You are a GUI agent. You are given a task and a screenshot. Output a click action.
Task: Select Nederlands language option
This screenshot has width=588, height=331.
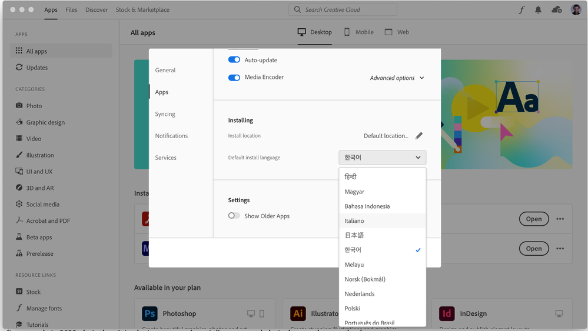383,293
